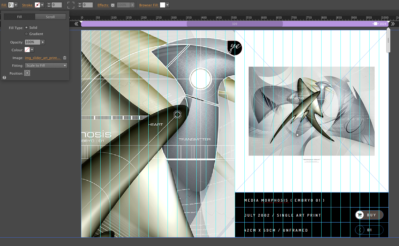Switch to the Scroll tab in panel
The width and height of the screenshot is (399, 246).
click(50, 17)
